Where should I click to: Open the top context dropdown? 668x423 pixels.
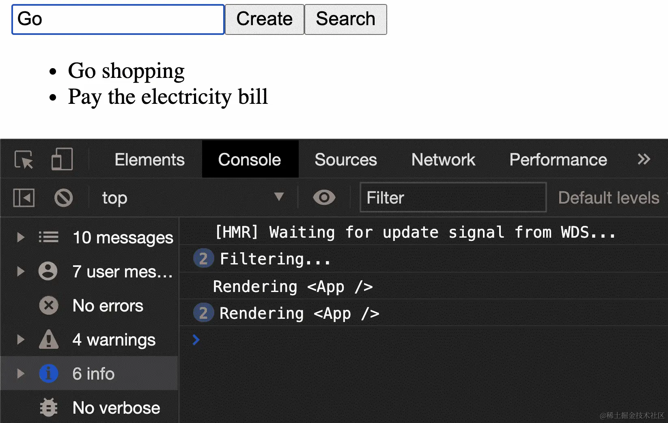(x=192, y=198)
